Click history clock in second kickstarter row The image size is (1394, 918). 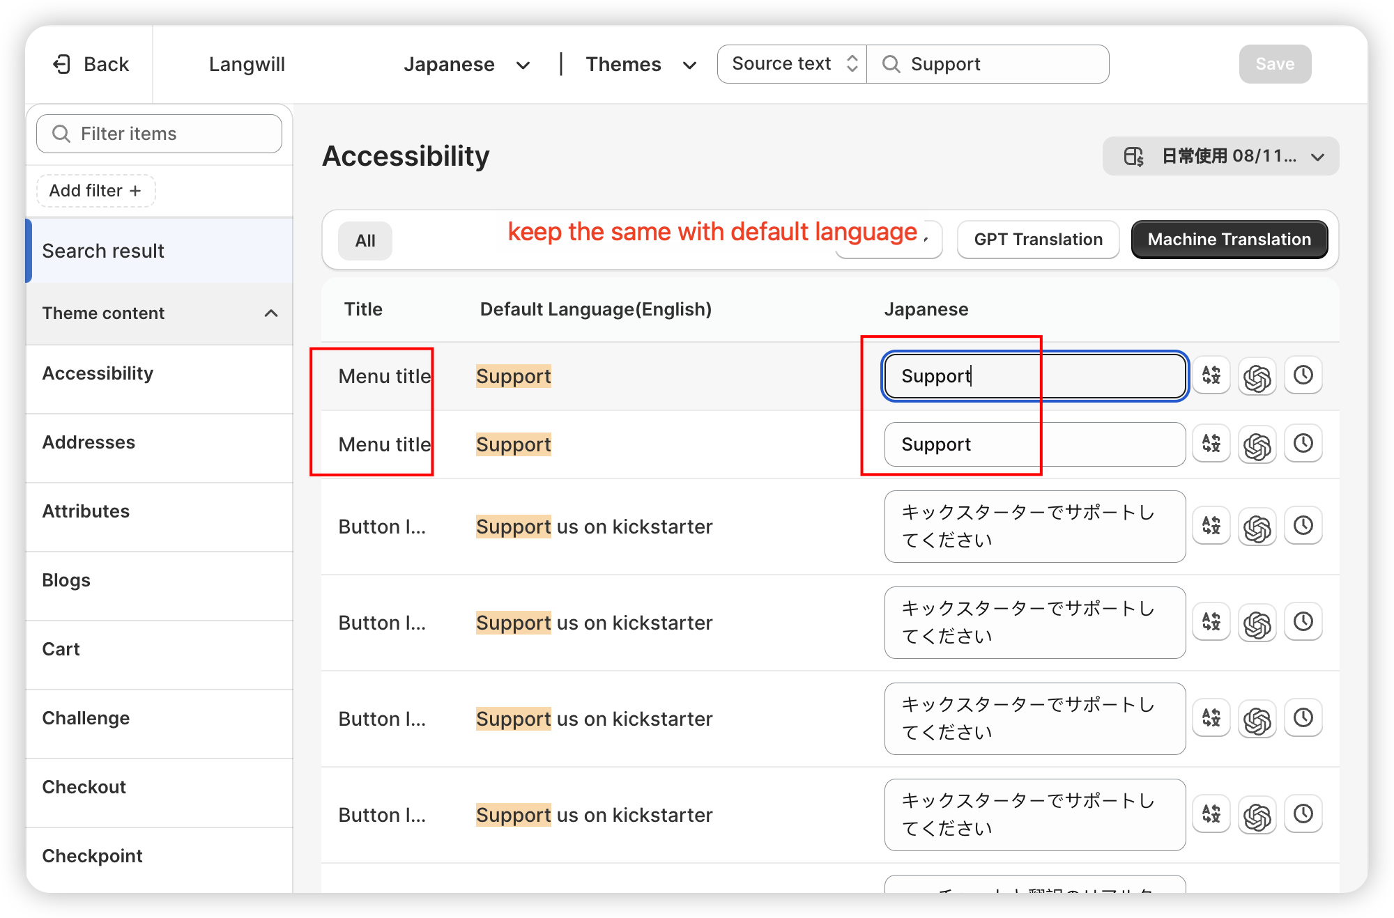[x=1303, y=622]
